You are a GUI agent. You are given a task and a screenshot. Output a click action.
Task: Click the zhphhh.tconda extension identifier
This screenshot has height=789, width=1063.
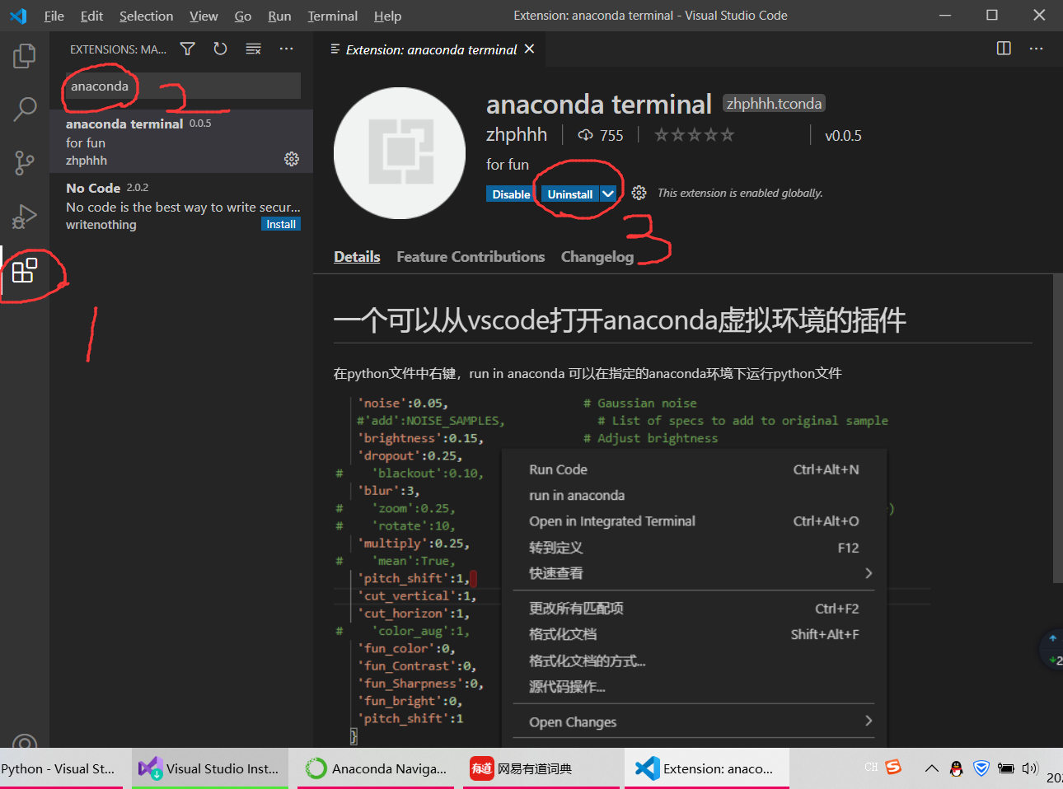(x=774, y=103)
